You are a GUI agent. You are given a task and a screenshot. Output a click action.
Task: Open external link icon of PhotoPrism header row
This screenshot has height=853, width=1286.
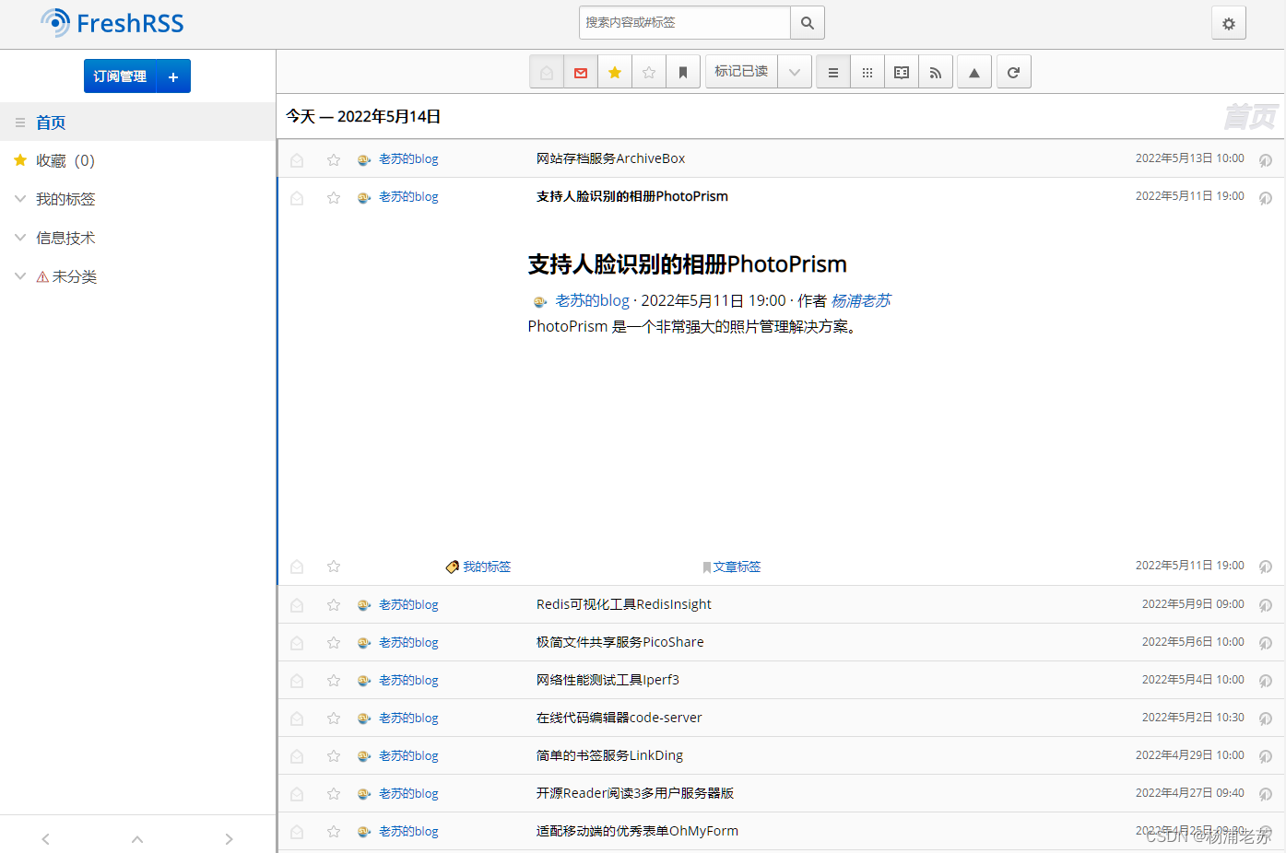click(1266, 197)
